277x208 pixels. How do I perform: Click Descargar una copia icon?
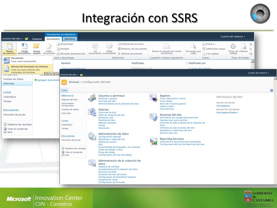193,46
